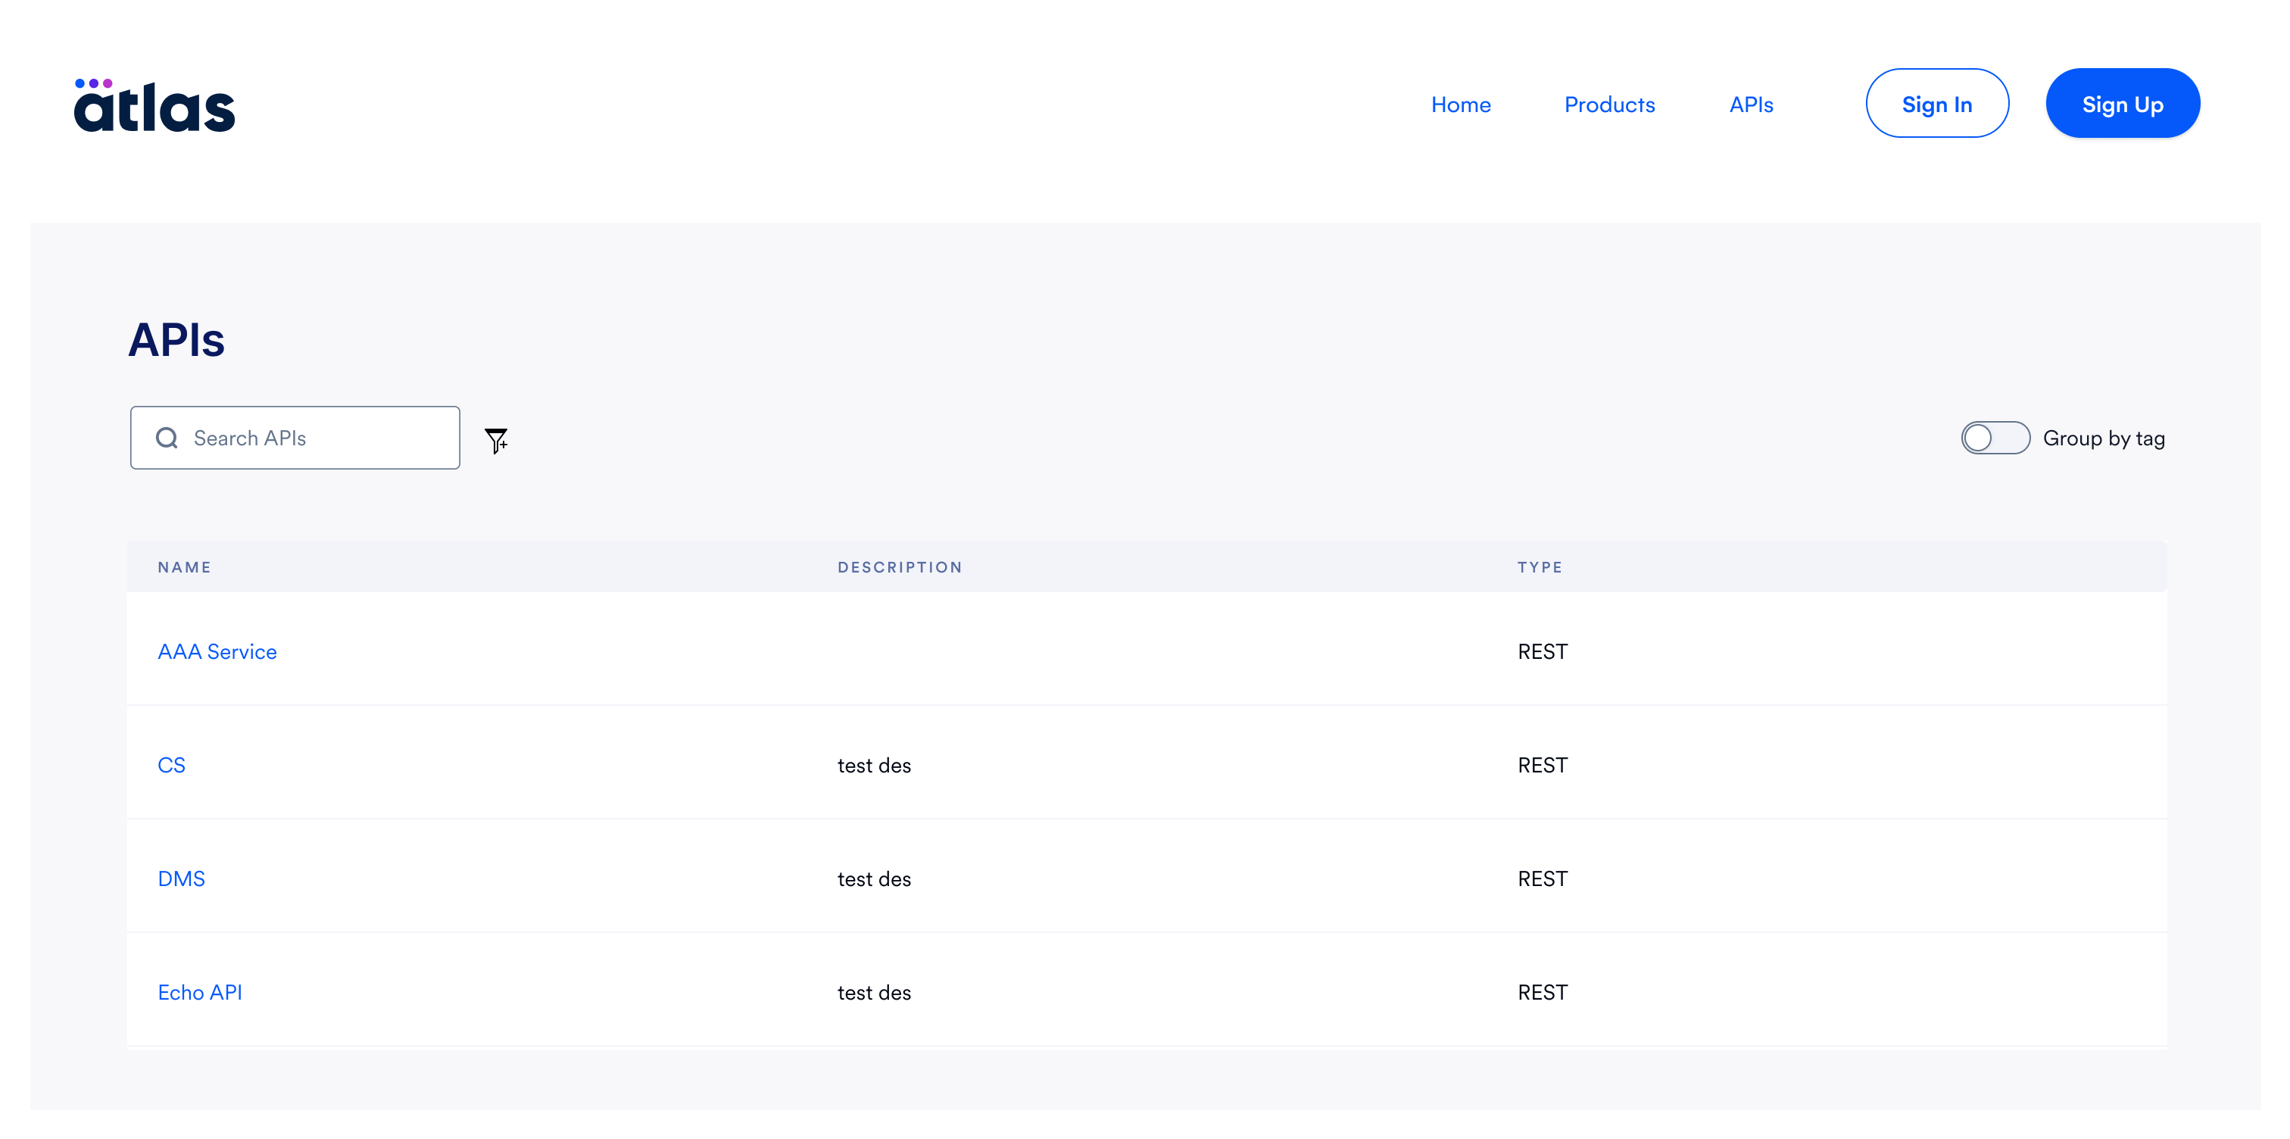Open the Products nav item

tap(1609, 105)
